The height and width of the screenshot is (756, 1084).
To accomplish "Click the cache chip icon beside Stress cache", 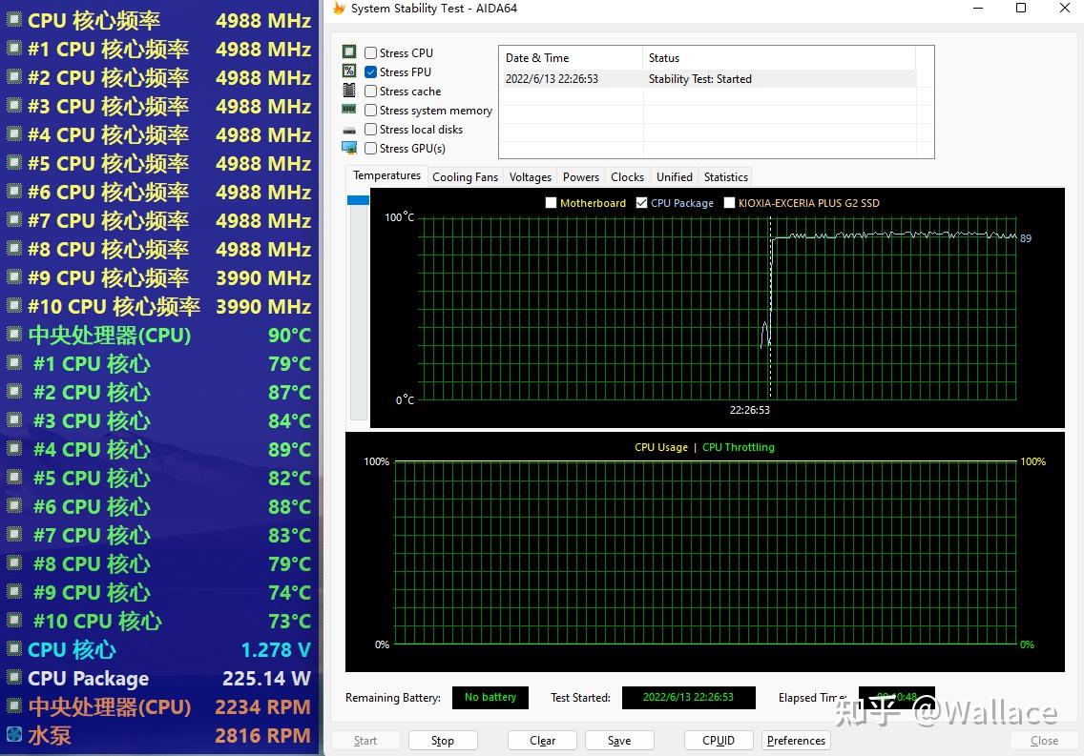I will coord(349,91).
